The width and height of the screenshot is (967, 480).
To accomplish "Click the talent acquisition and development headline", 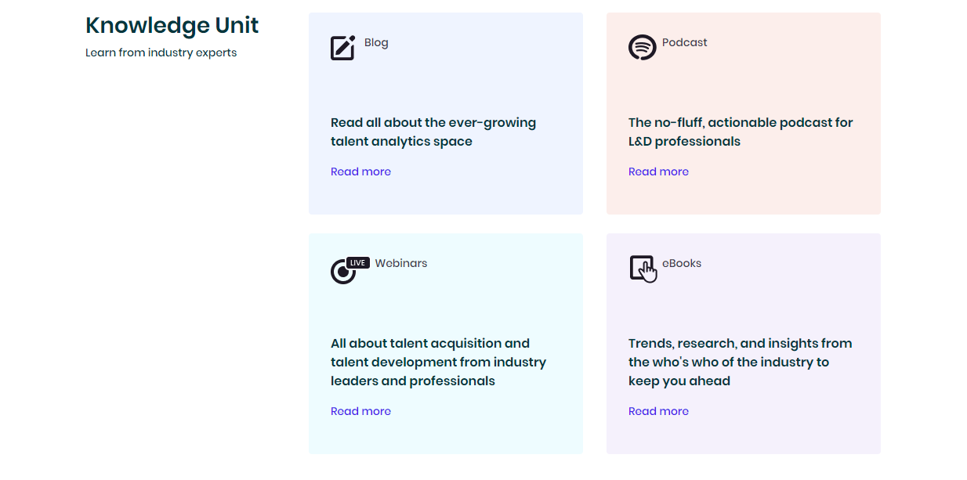I will click(438, 362).
